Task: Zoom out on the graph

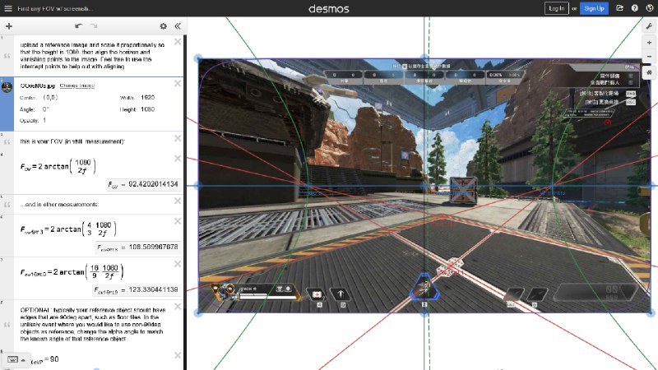Action: pos(649,57)
